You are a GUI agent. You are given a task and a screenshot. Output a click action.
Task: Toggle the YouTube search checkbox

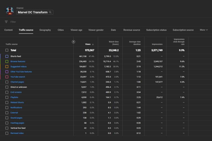[7, 77]
